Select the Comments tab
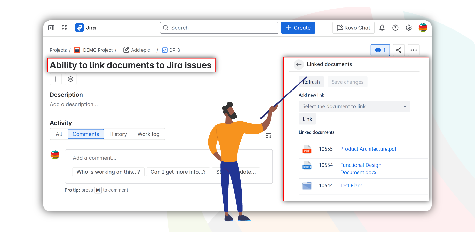The image size is (475, 232). tap(86, 134)
